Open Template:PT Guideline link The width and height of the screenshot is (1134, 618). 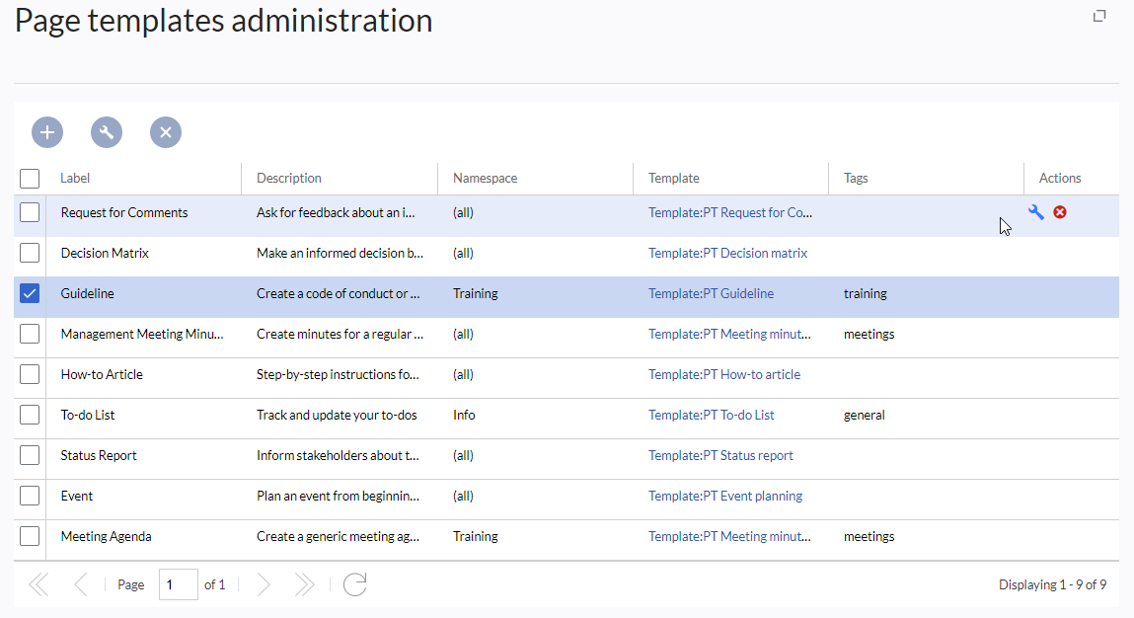click(711, 293)
